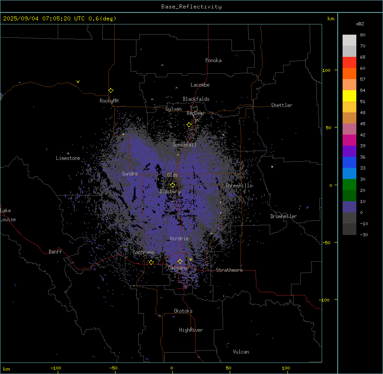Click the yellow diamond marker below RedDeer
Image resolution: width=383 pixels, height=374 pixels.
(189, 125)
